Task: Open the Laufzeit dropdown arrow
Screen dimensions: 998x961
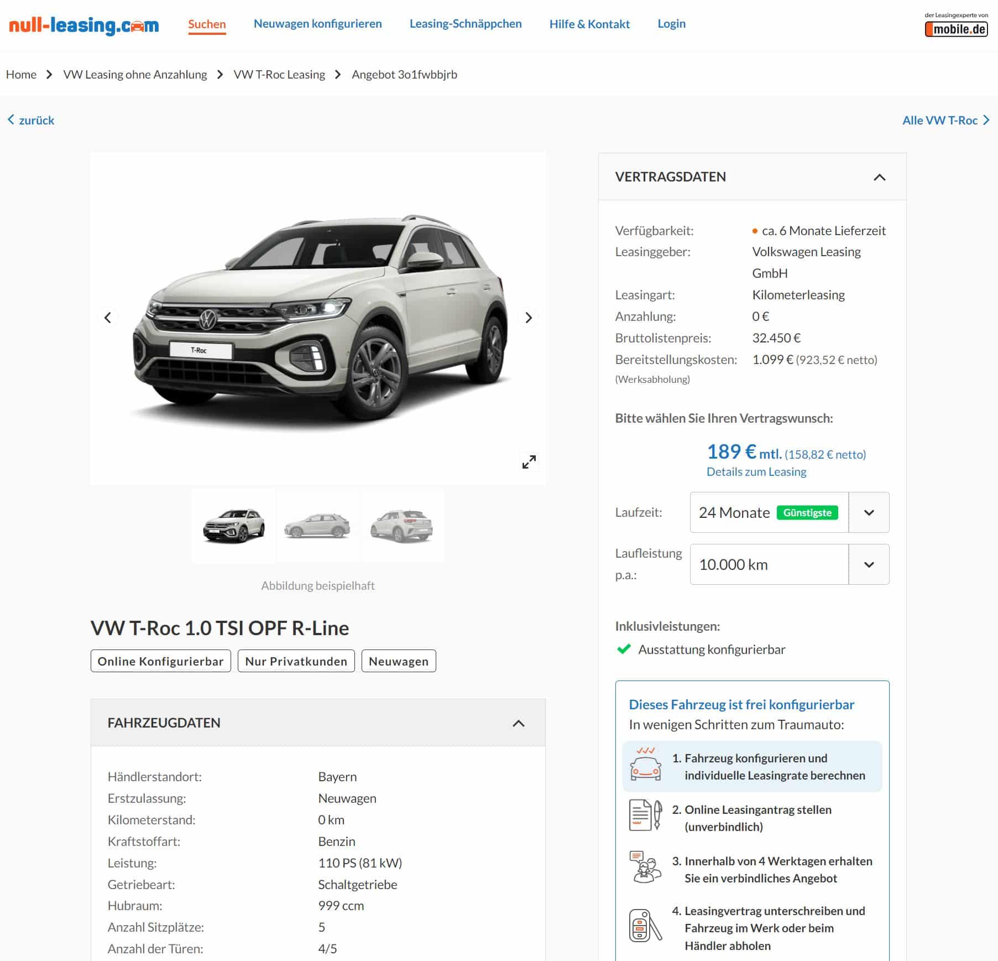Action: tap(869, 512)
